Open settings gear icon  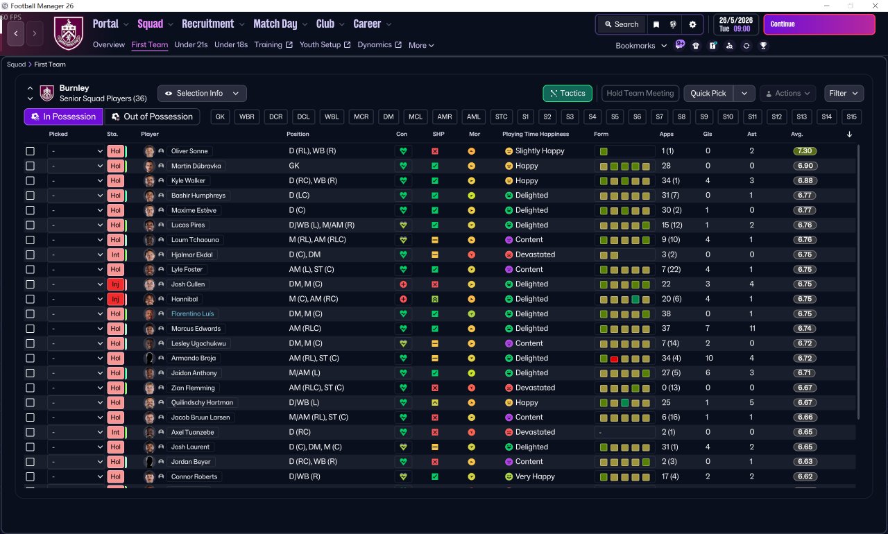pyautogui.click(x=692, y=24)
